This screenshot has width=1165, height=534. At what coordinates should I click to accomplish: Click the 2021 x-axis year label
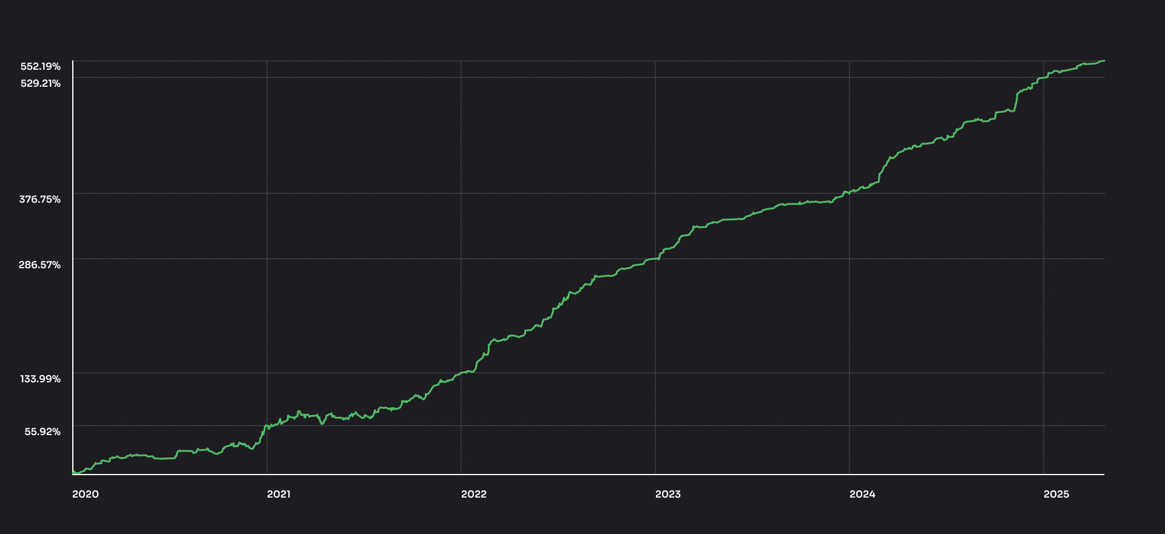[279, 494]
